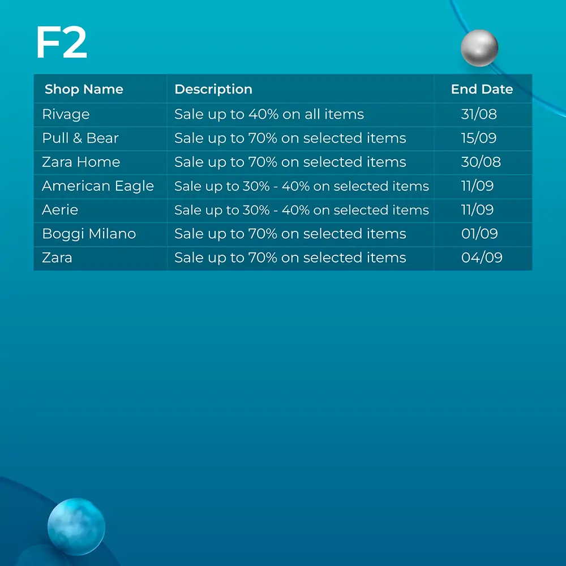Click the Pull & Bear shop name

pyautogui.click(x=80, y=138)
